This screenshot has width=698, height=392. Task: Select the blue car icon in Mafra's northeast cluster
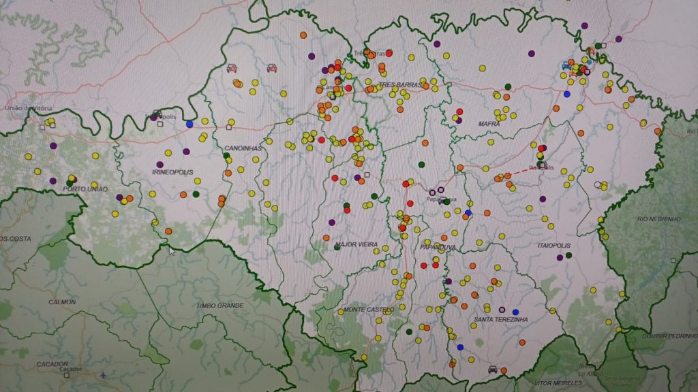click(x=566, y=66)
